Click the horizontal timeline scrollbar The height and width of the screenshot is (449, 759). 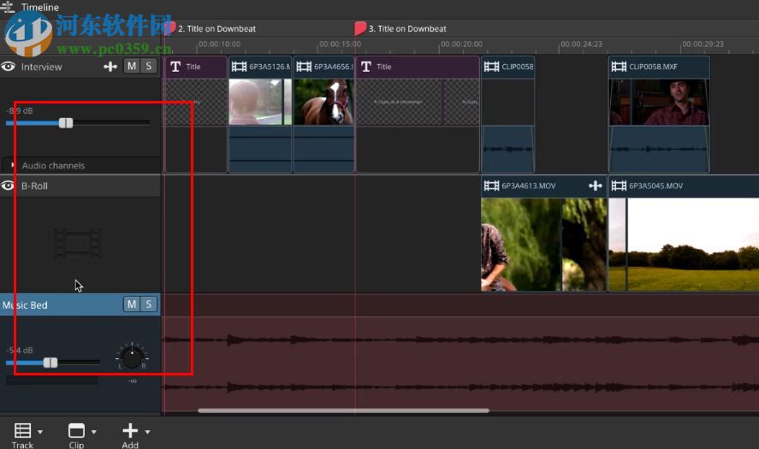(x=344, y=411)
